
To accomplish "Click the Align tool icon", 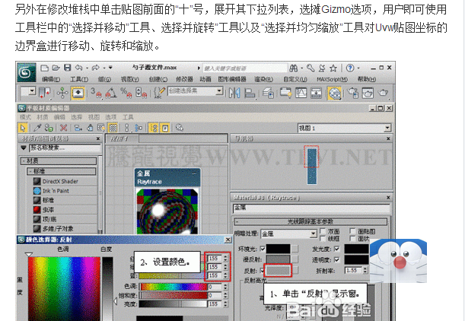I will tap(250, 93).
